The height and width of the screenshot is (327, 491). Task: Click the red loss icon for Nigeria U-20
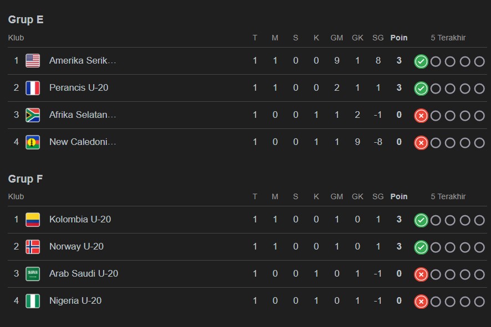(x=421, y=302)
